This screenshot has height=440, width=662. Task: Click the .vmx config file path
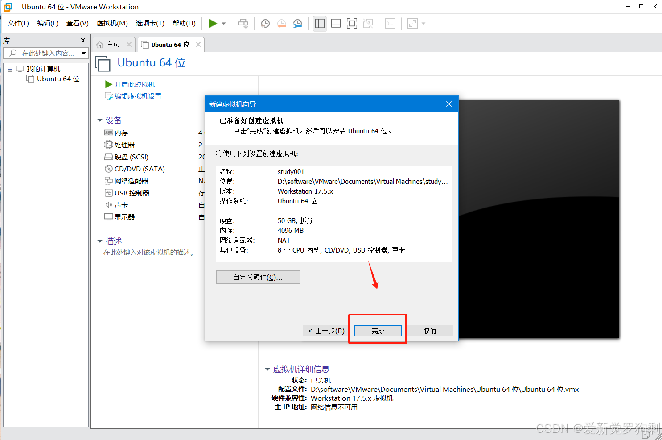click(444, 389)
